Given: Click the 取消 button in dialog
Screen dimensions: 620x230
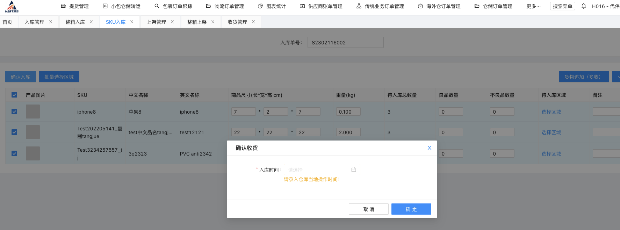Looking at the screenshot, I should point(368,209).
